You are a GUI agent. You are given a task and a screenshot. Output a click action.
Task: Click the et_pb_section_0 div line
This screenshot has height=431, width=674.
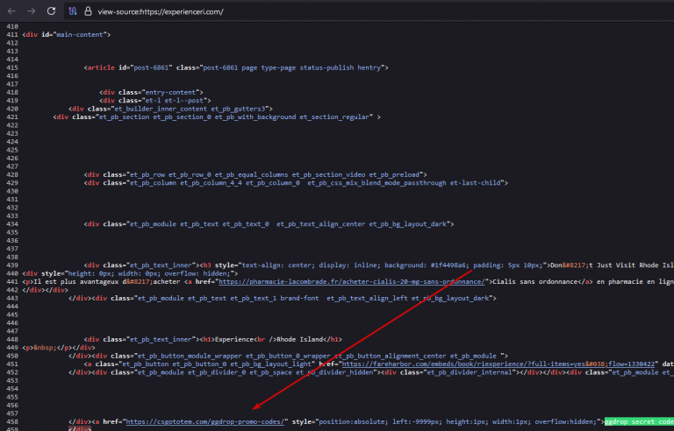pos(217,117)
